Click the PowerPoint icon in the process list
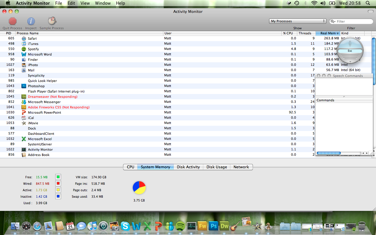The image size is (376, 235). tap(24, 113)
